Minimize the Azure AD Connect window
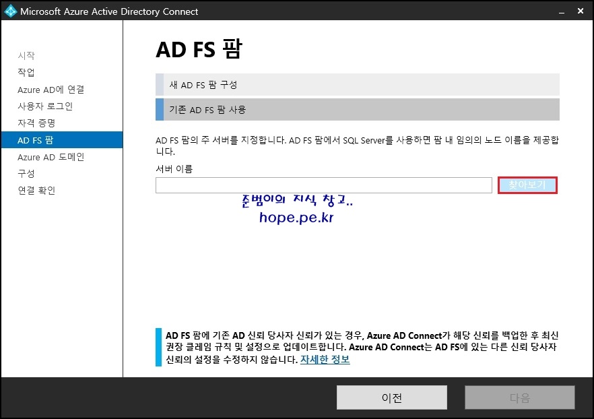594x419 pixels. pyautogui.click(x=562, y=11)
